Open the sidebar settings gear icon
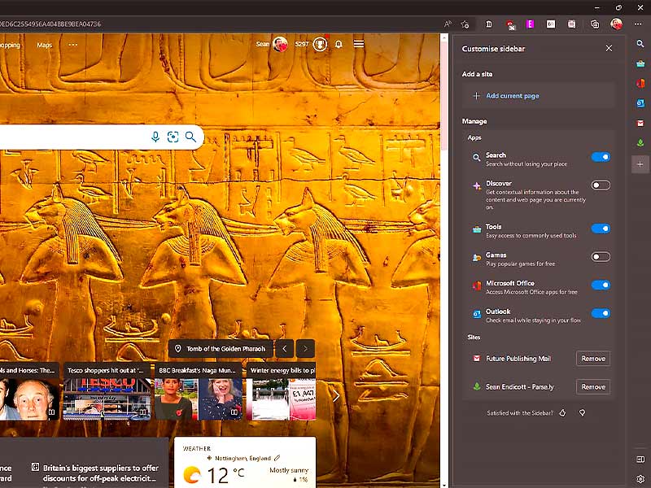Image resolution: width=651 pixels, height=488 pixels. (640, 479)
